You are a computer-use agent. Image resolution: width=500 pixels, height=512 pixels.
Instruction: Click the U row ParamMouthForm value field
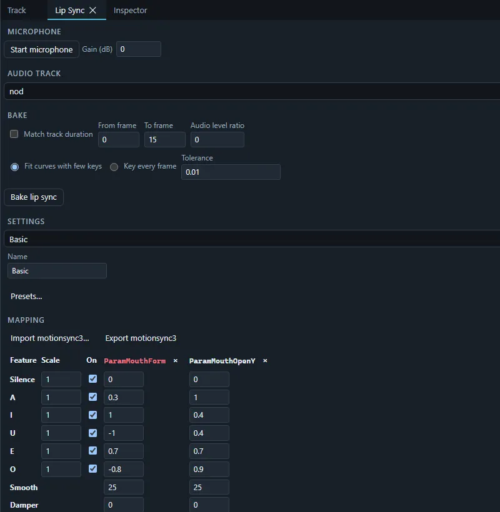click(124, 433)
